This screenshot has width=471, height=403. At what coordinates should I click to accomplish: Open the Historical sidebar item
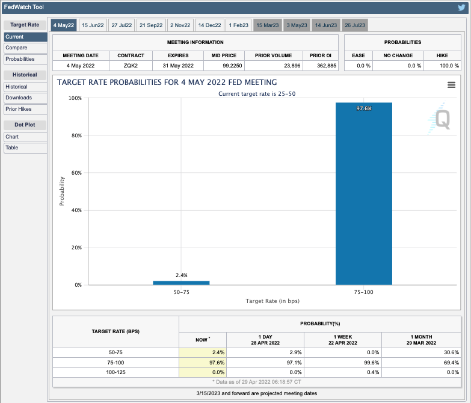coord(25,87)
